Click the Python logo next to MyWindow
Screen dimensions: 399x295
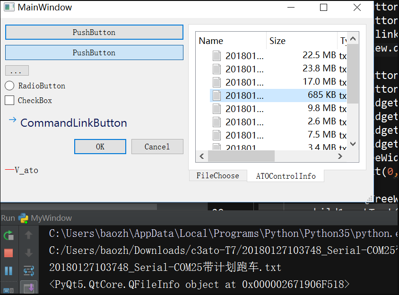24,218
